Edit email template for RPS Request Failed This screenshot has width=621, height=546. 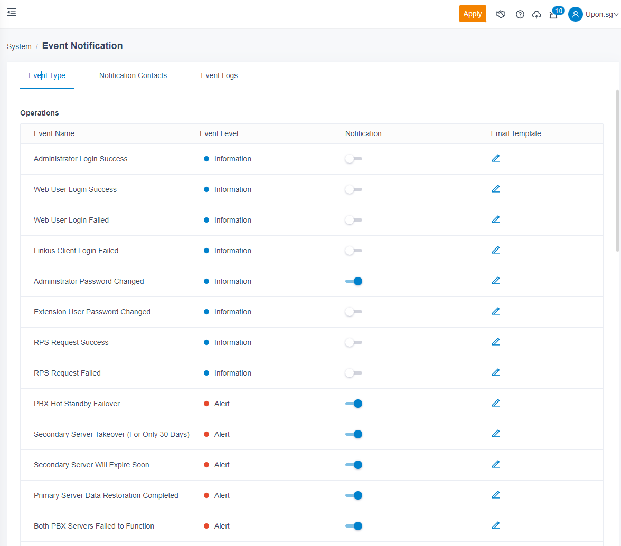495,372
